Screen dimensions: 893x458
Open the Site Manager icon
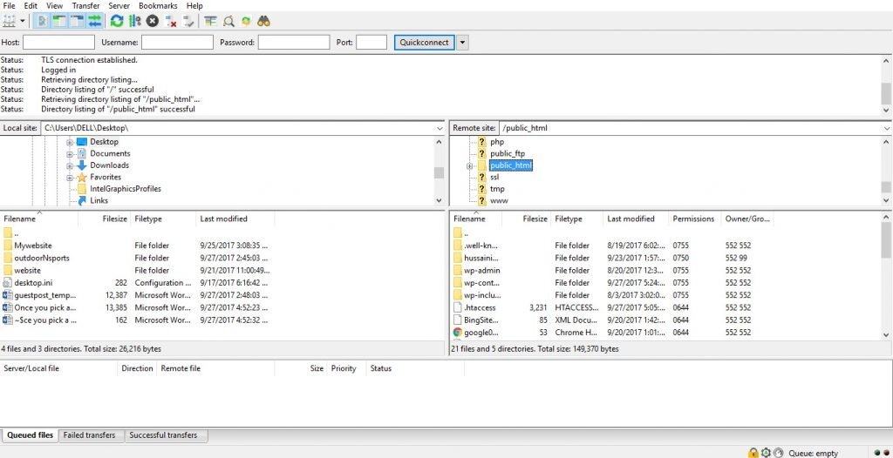(x=10, y=21)
